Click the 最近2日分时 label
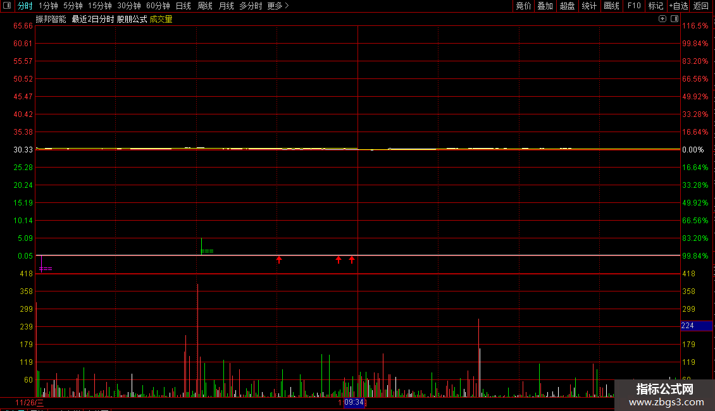 tap(93, 19)
